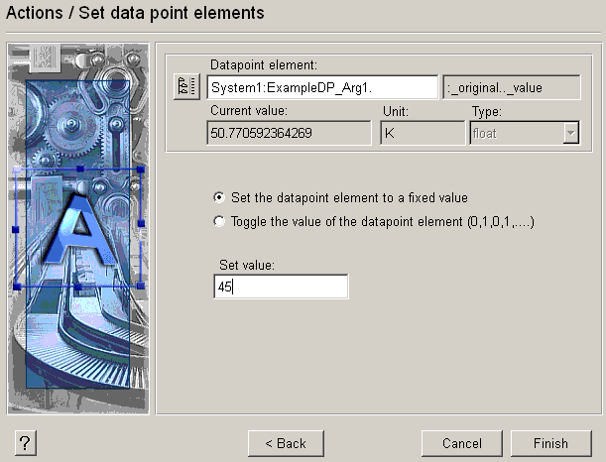Click the ':_original.._value' config field

[510, 87]
